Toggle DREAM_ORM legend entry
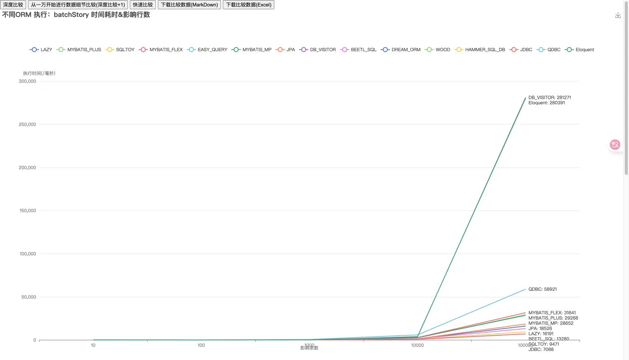Viewport: 629px width, 360px height. 401,50
